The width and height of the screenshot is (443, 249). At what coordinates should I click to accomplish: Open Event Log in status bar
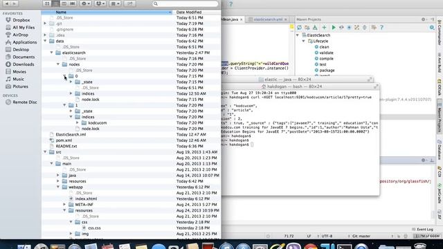pos(422,229)
